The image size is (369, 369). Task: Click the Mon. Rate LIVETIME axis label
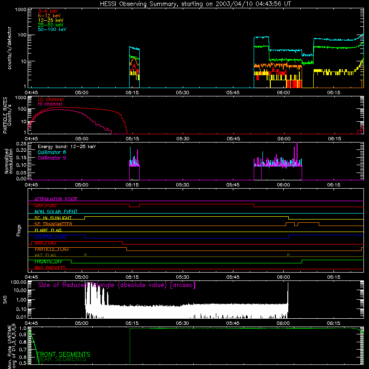(x=12, y=347)
